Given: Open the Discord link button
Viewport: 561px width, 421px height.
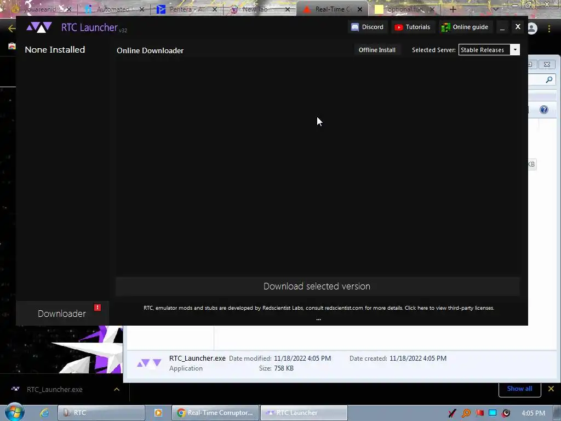Looking at the screenshot, I should coord(367,27).
